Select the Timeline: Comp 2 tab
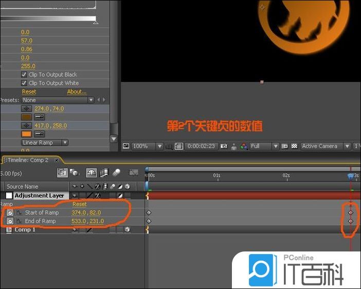Screen dimensions: 361x289 pos(28,160)
